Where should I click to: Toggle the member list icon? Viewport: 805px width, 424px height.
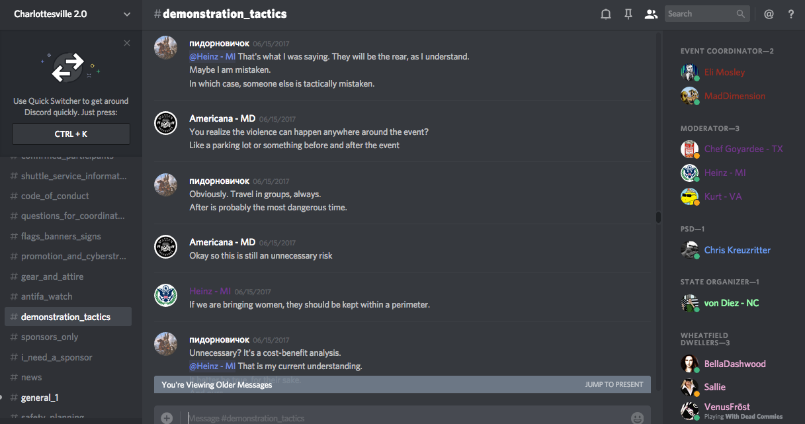coord(652,14)
